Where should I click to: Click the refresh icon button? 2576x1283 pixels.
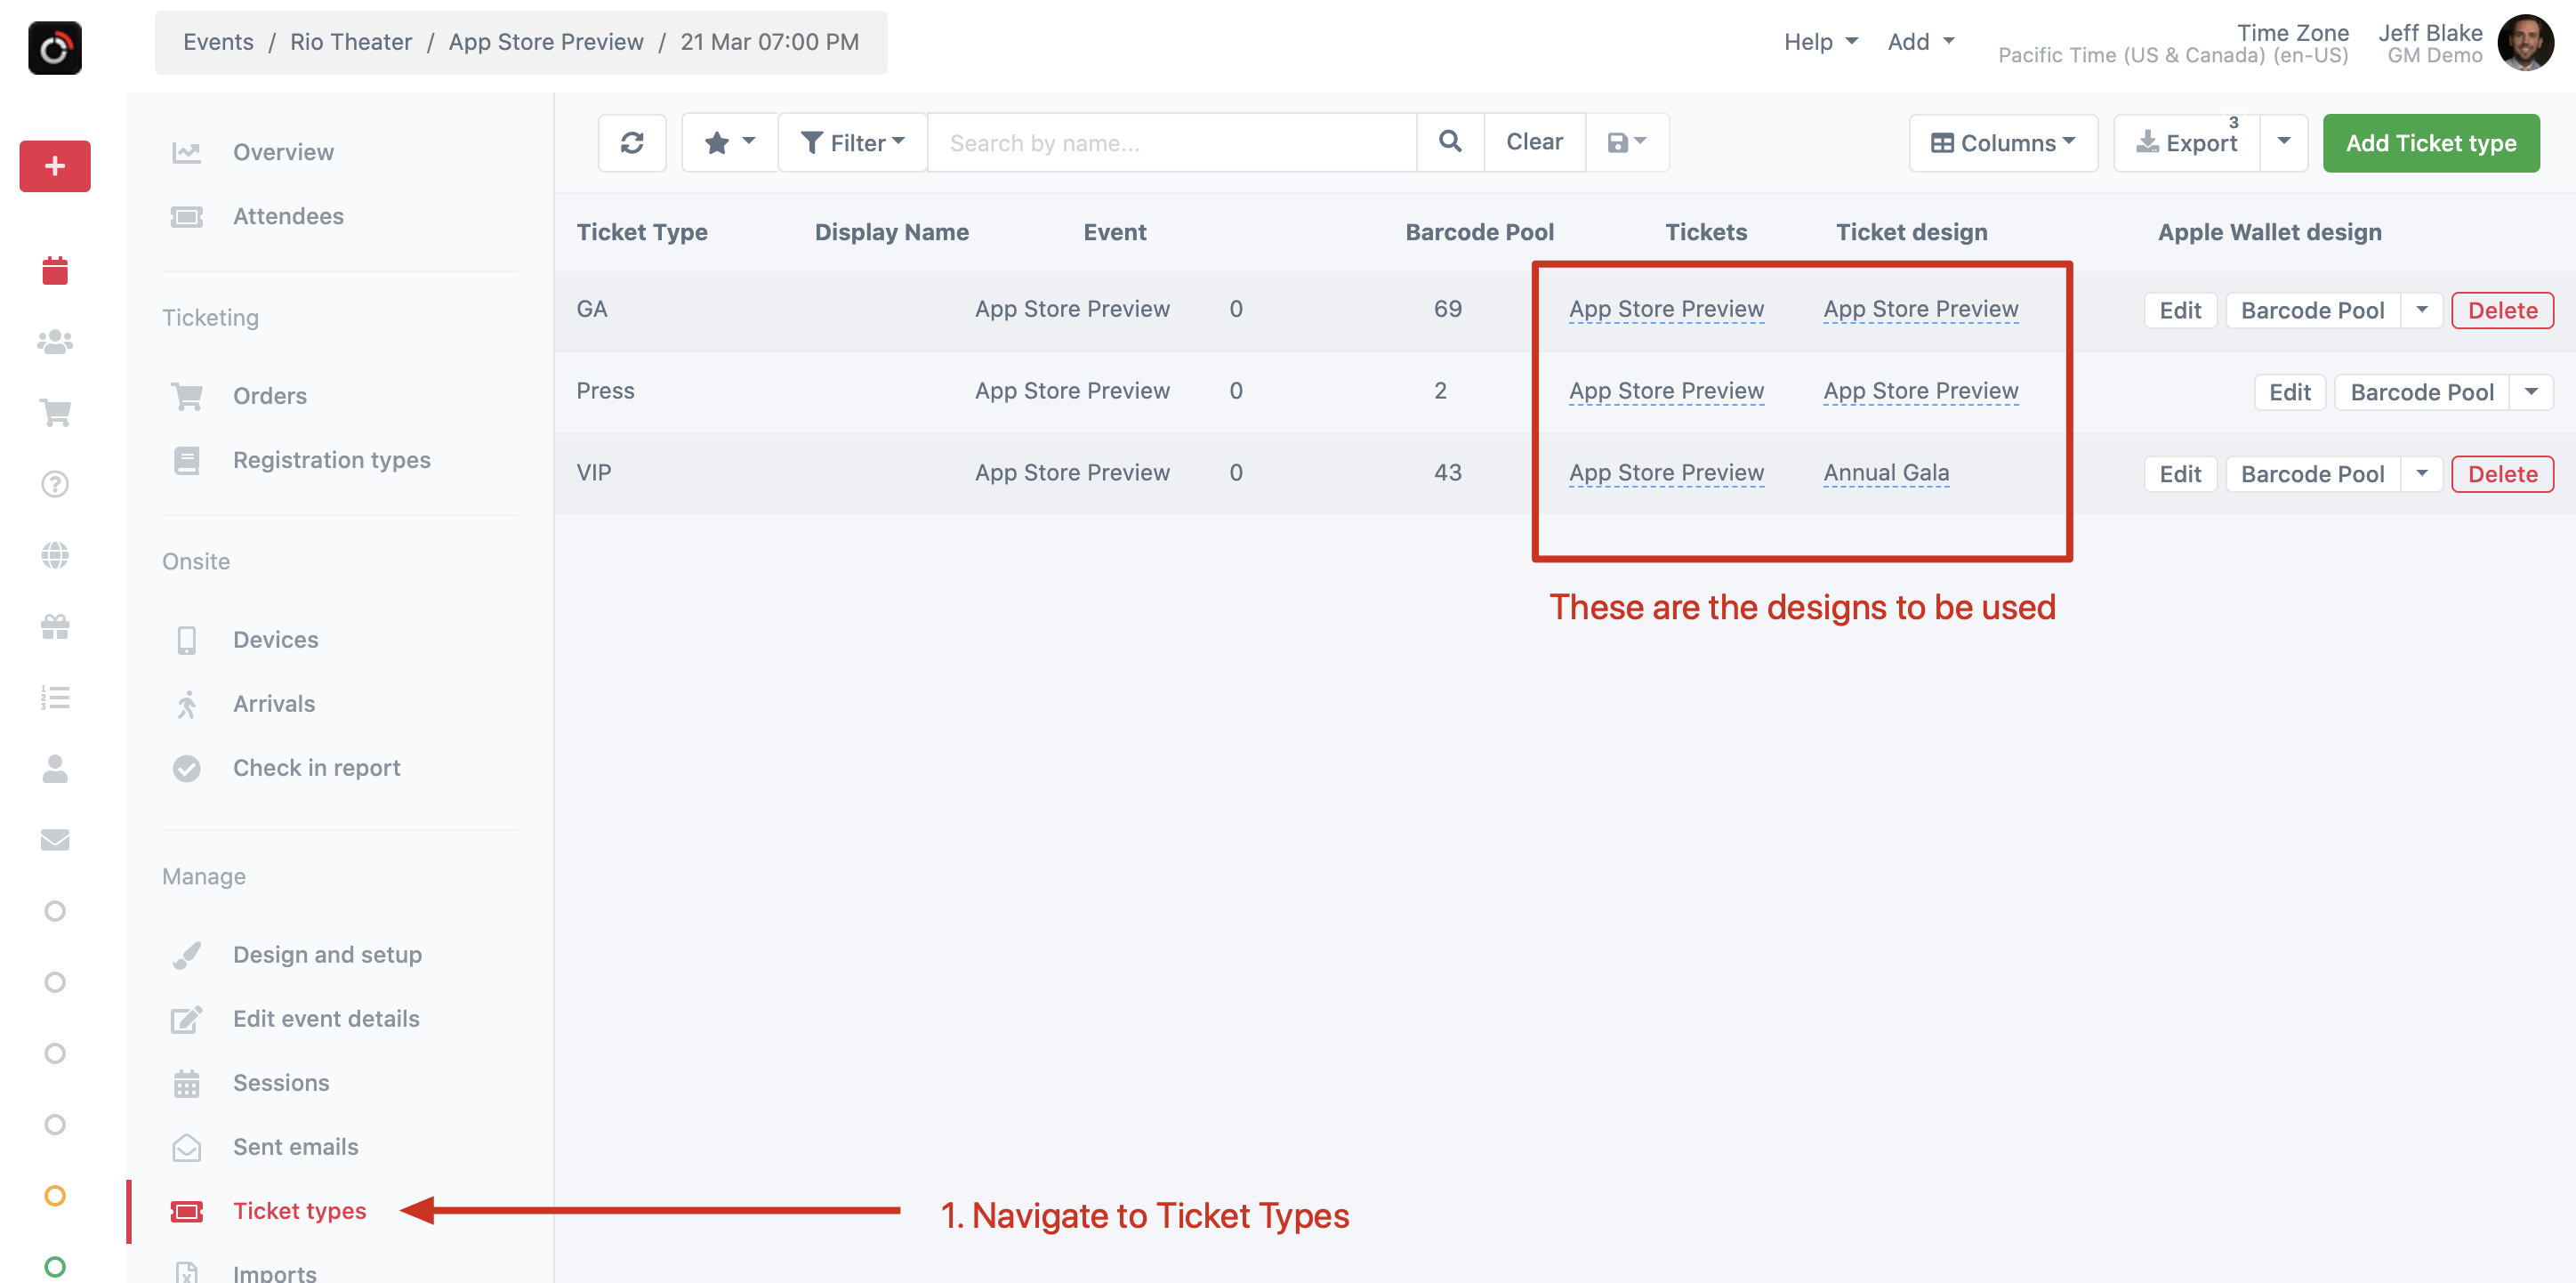tap(631, 143)
